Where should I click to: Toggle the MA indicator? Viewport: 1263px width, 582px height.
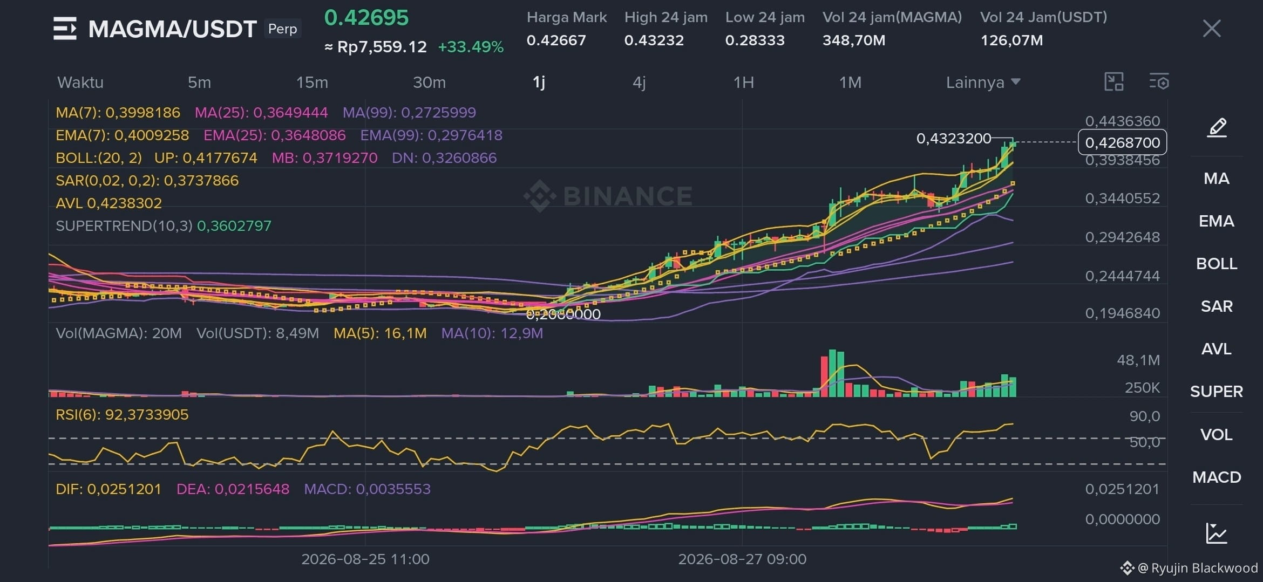click(1217, 179)
